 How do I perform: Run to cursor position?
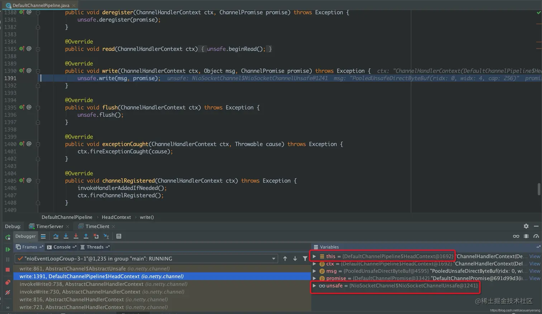pos(106,236)
